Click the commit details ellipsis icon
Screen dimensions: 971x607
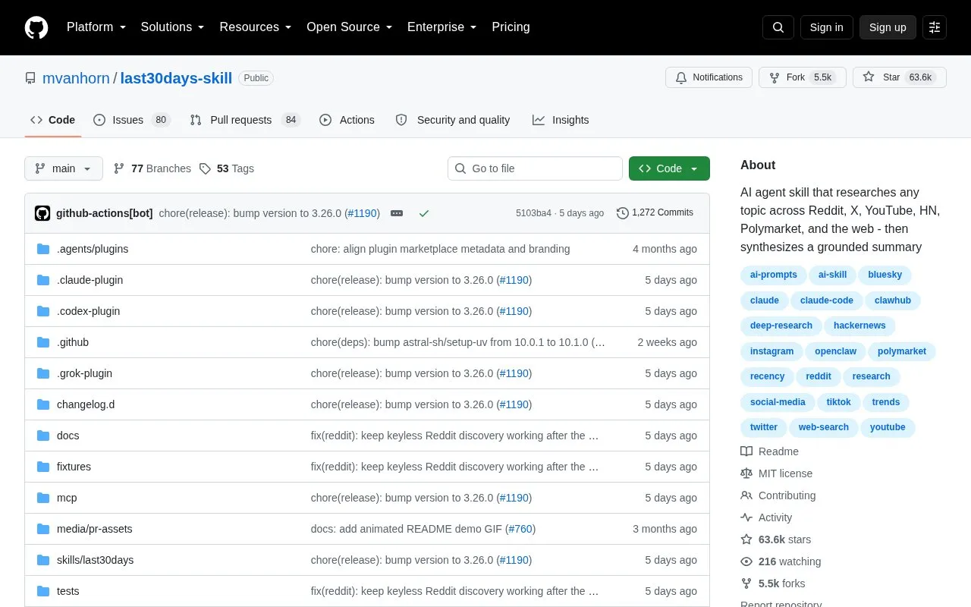[x=397, y=213]
